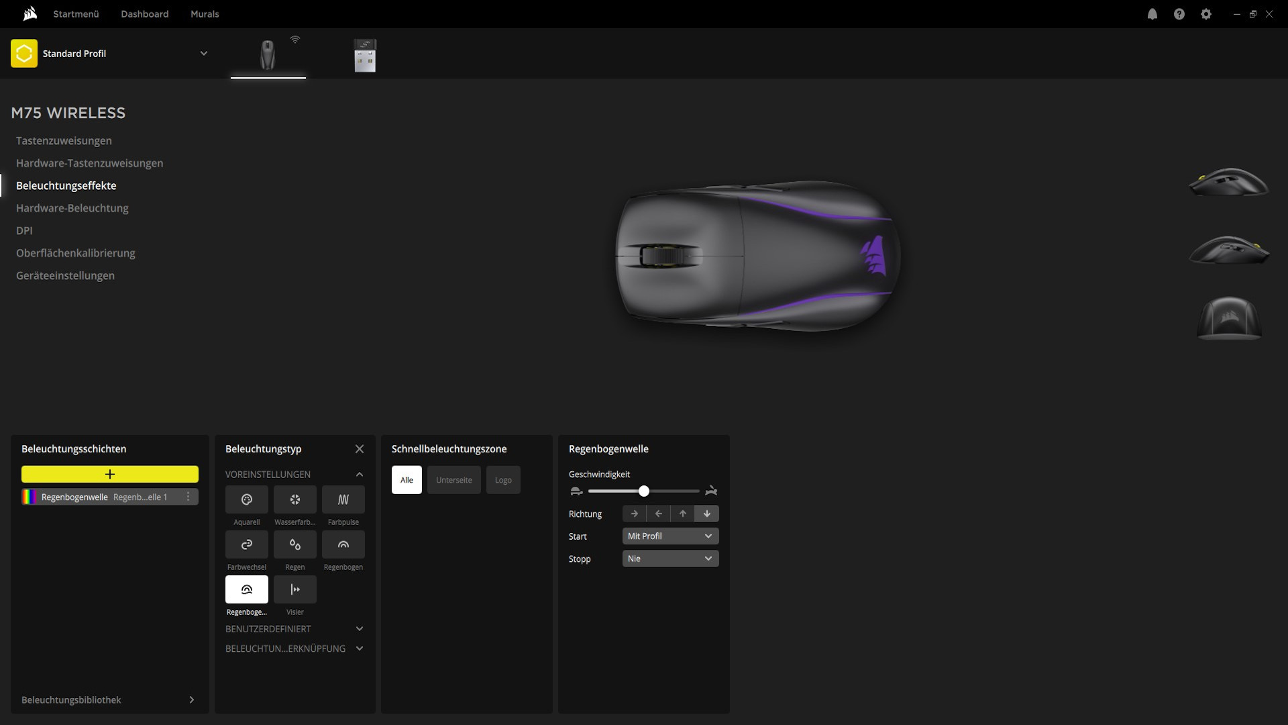Click the Geschwindigkeit speed slider handle
1288x725 pixels.
(643, 491)
